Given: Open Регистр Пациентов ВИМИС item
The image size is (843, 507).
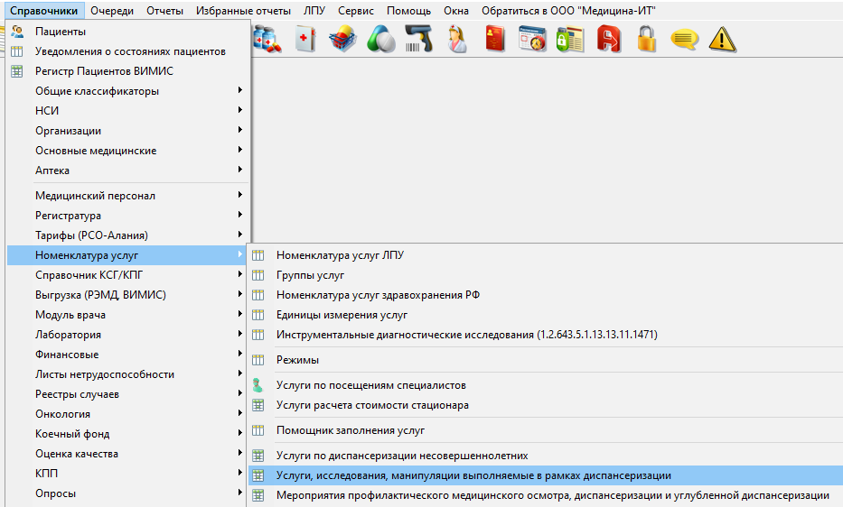Looking at the screenshot, I should click(104, 71).
